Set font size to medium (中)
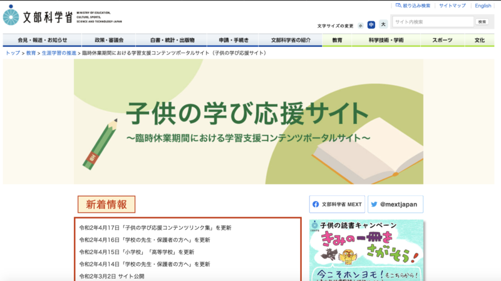501x281 pixels. click(371, 25)
